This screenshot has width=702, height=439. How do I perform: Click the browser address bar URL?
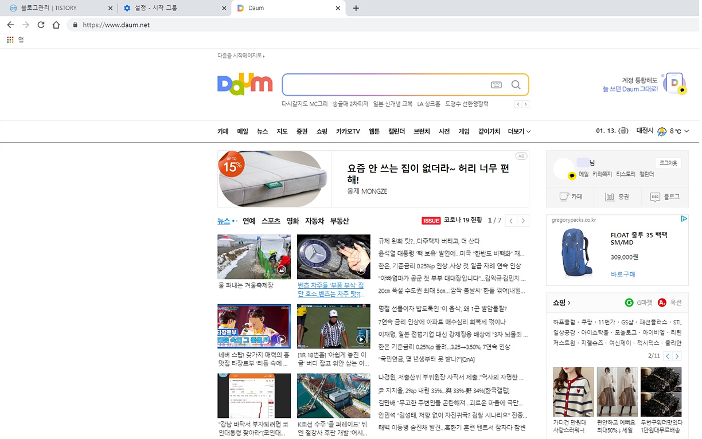click(116, 25)
